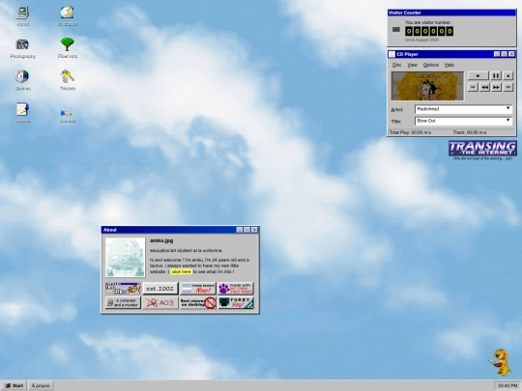
Task: Skip to previous track in CD Player
Action: pyautogui.click(x=473, y=87)
